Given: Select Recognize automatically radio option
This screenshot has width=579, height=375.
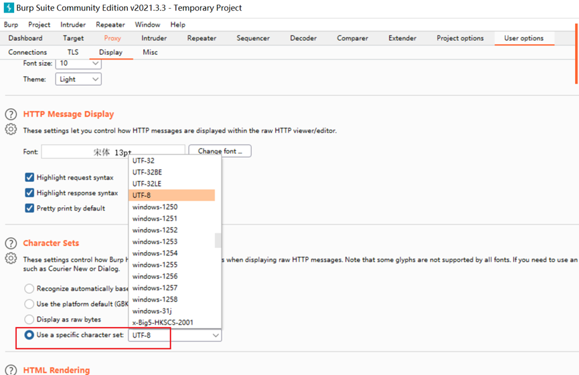Looking at the screenshot, I should [29, 288].
